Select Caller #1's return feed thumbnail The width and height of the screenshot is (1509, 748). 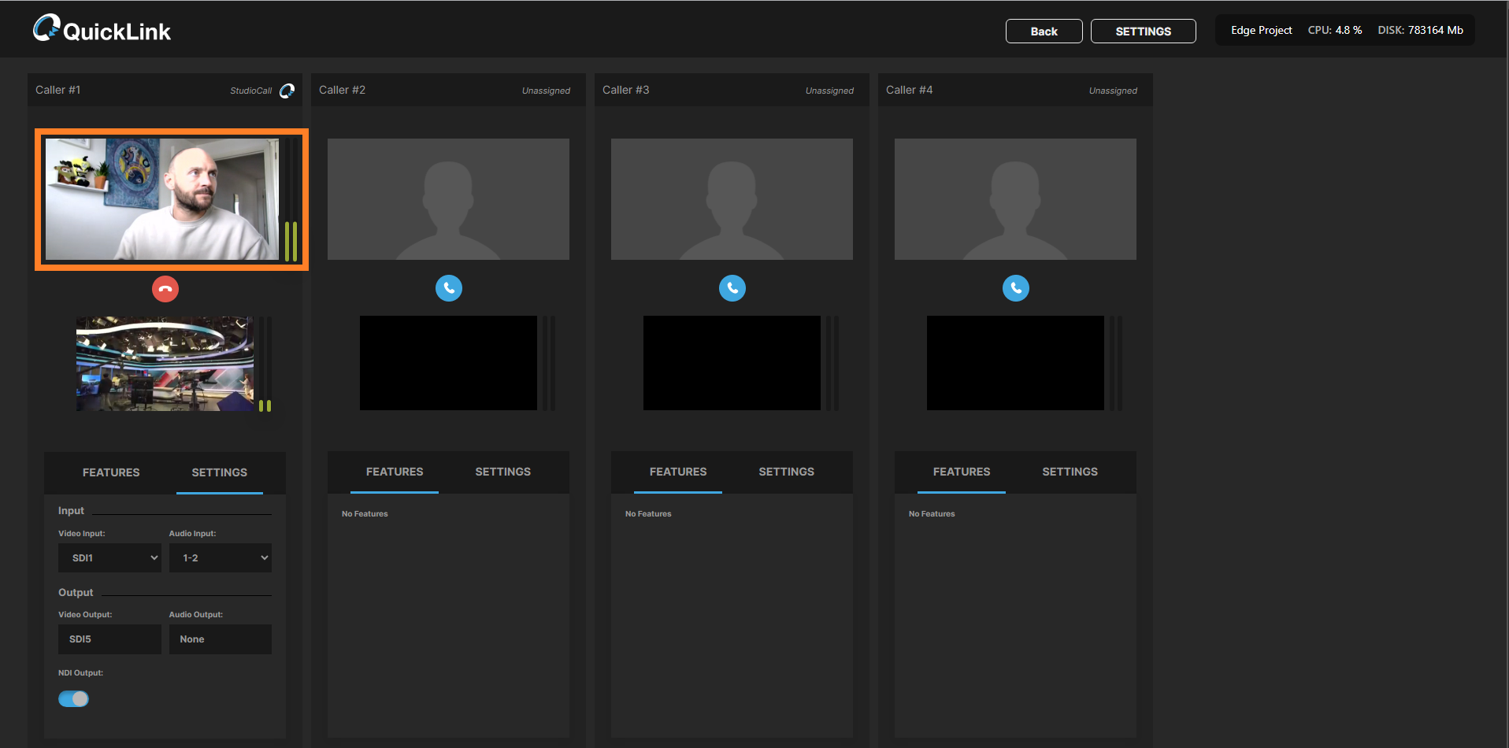165,363
